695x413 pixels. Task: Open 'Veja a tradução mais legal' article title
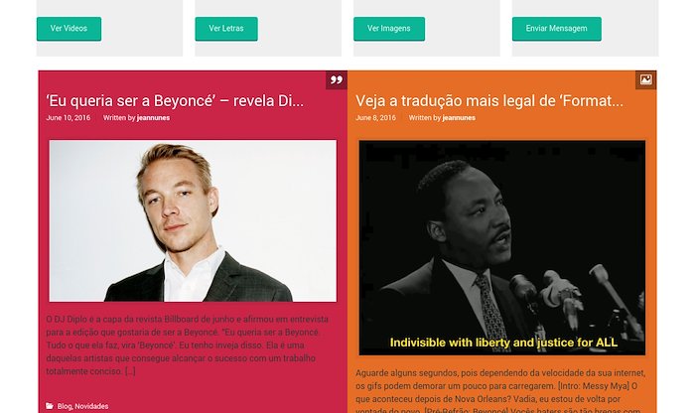click(x=489, y=101)
